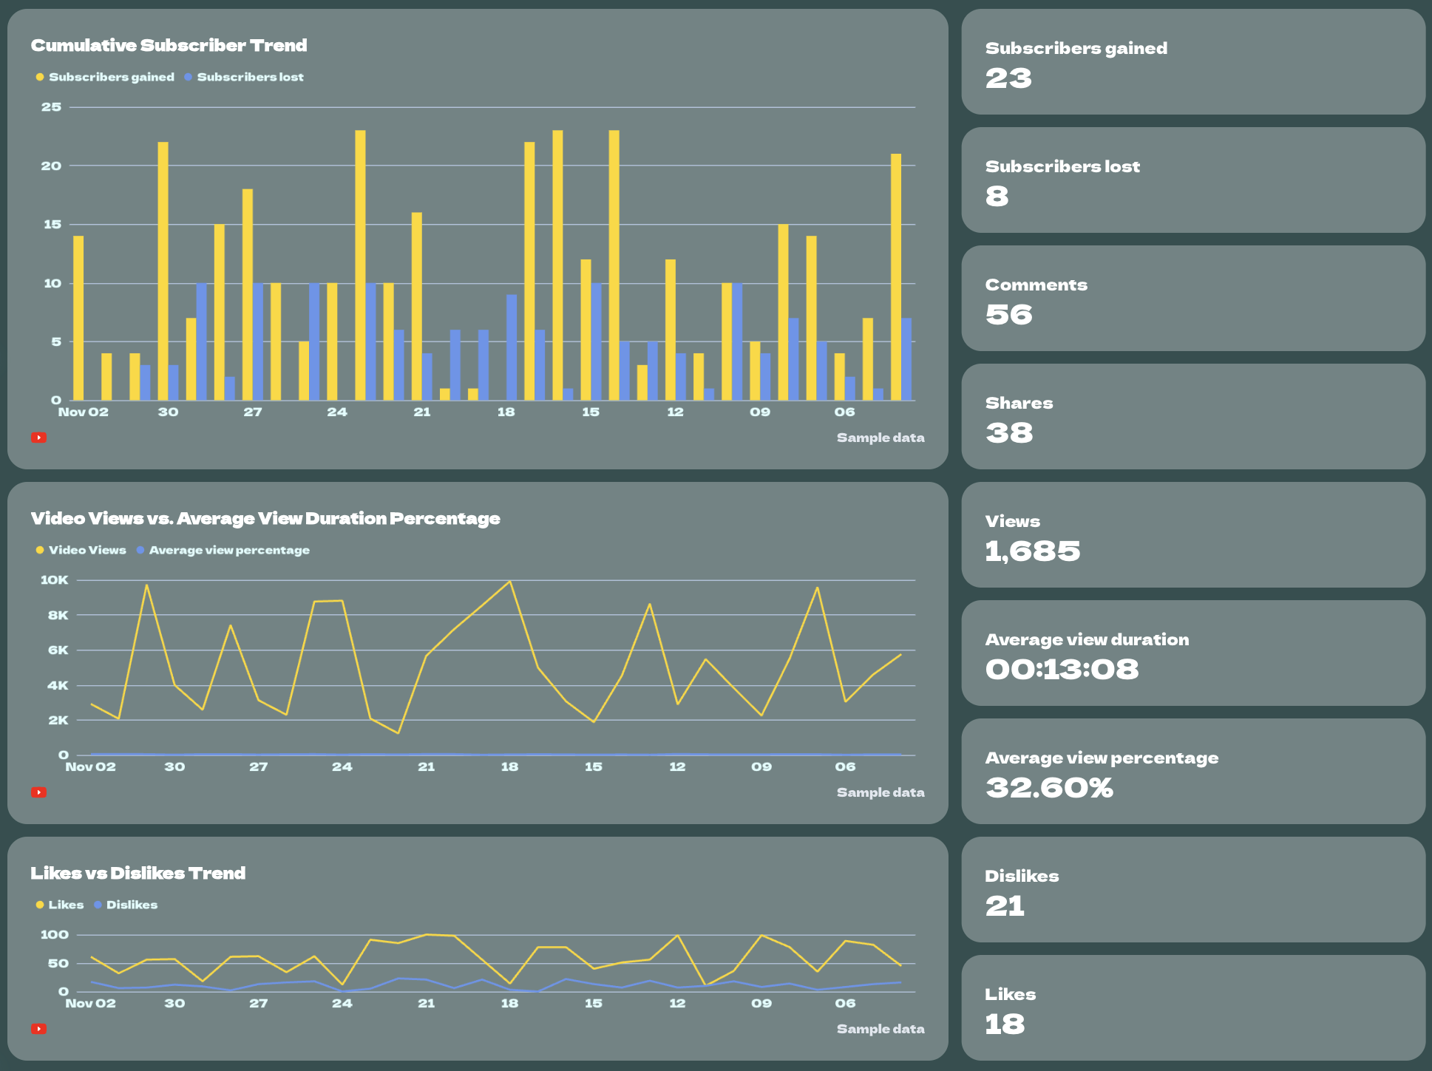Image resolution: width=1432 pixels, height=1071 pixels.
Task: Select the blue Subscribers lost legend dot
Action: click(x=191, y=76)
